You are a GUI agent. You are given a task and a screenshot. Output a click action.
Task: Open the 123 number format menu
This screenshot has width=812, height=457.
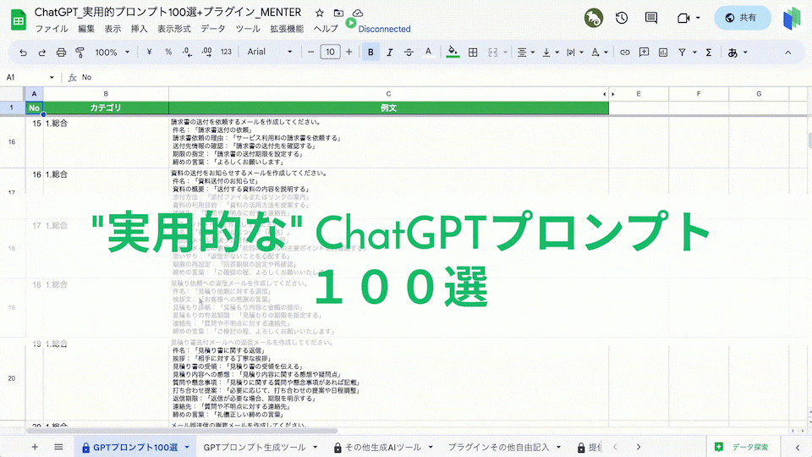click(x=227, y=52)
